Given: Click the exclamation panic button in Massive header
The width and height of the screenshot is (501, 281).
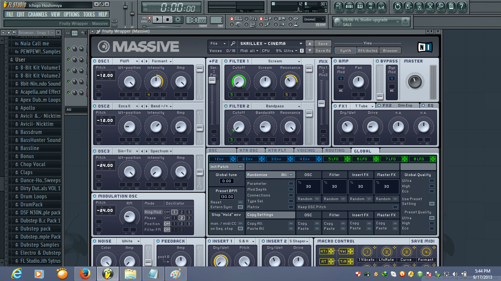Looking at the screenshot, I should 302,50.
